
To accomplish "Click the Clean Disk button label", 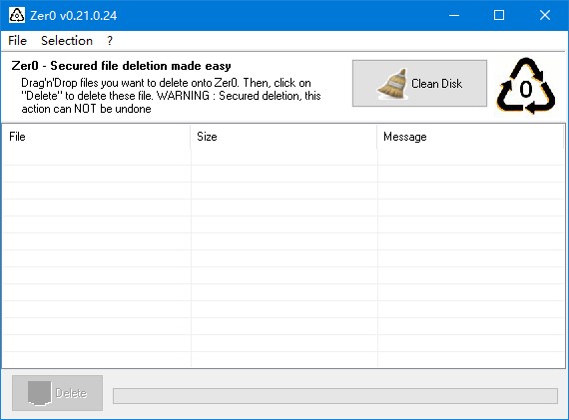I will tap(436, 84).
